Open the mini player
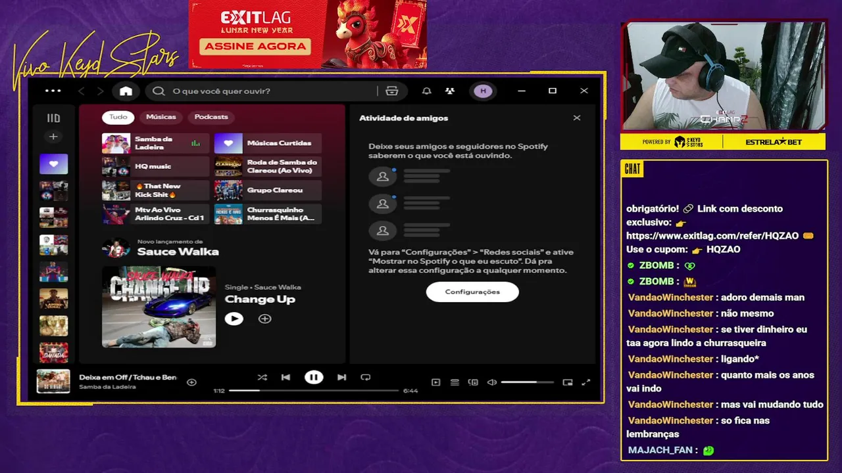Viewport: 842px width, 473px height. 568,382
